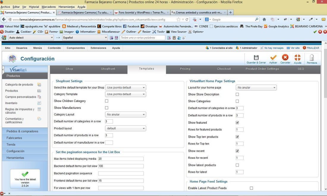Uncheck Show Top ten products checkbox

(x=237, y=137)
